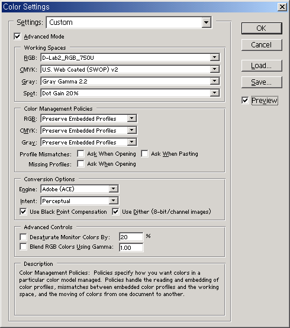
Task: Change the RGB color management policy dropdown
Action: (89, 118)
